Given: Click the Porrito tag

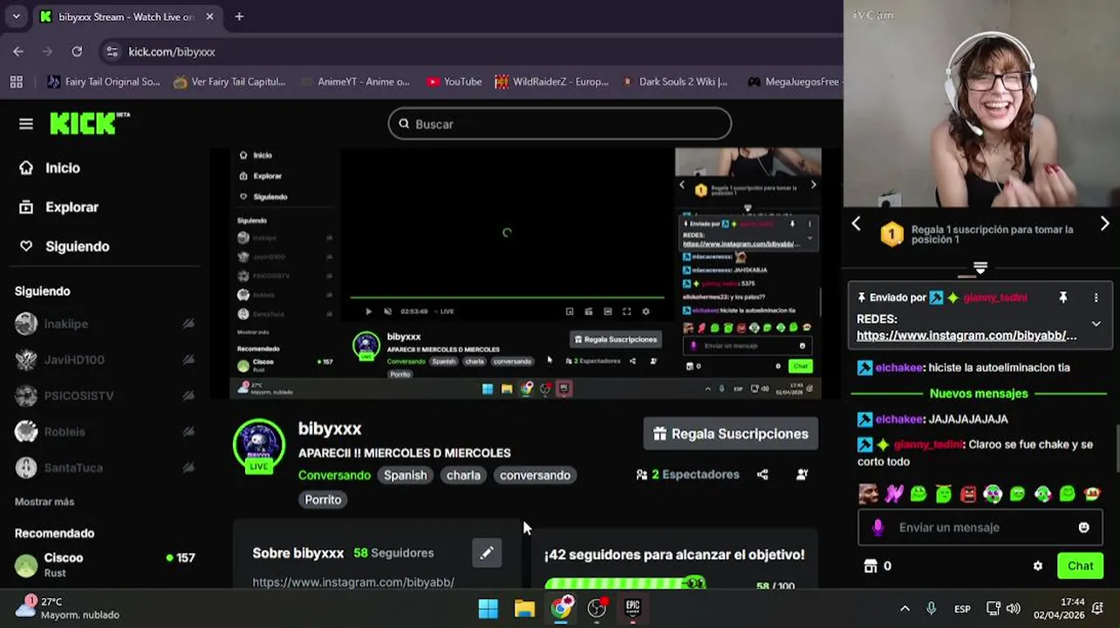Looking at the screenshot, I should [323, 500].
